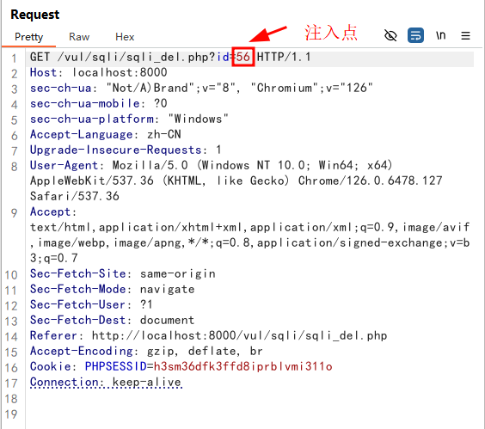Toggle the line wrap icon
The width and height of the screenshot is (485, 429).
(x=415, y=35)
